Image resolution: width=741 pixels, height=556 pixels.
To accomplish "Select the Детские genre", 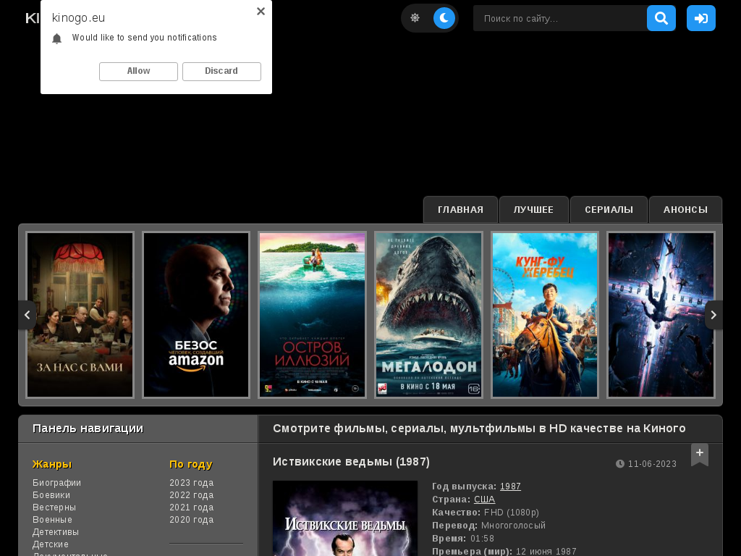I will [x=50, y=544].
